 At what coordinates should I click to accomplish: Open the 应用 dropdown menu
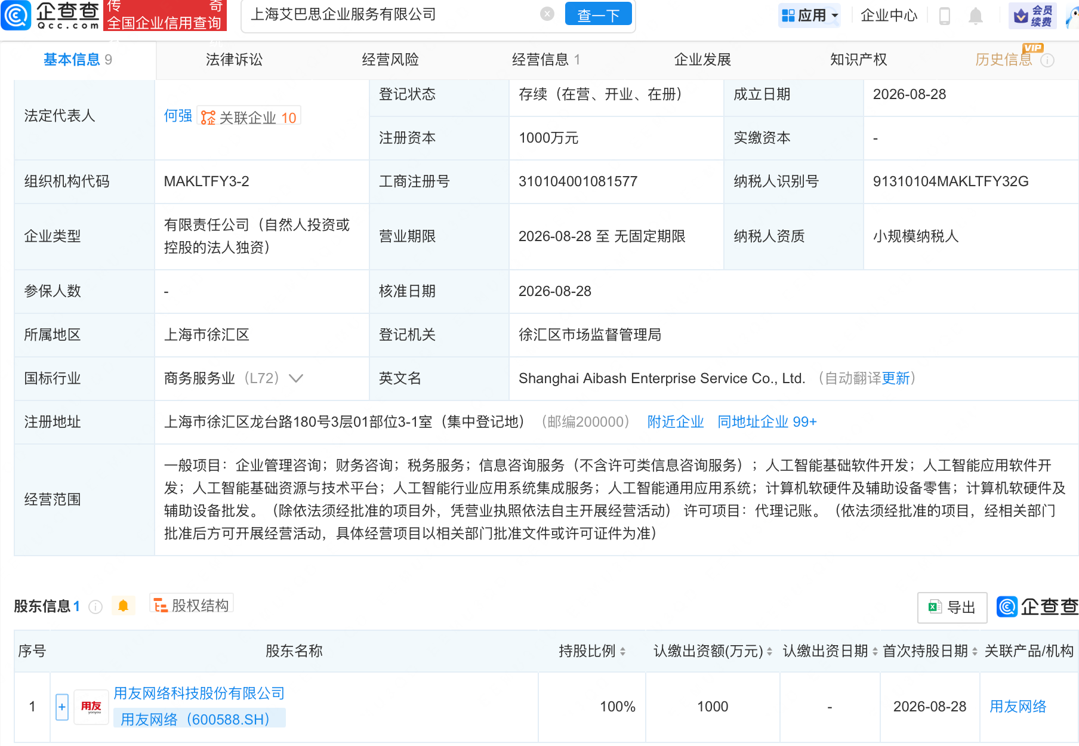(x=809, y=15)
